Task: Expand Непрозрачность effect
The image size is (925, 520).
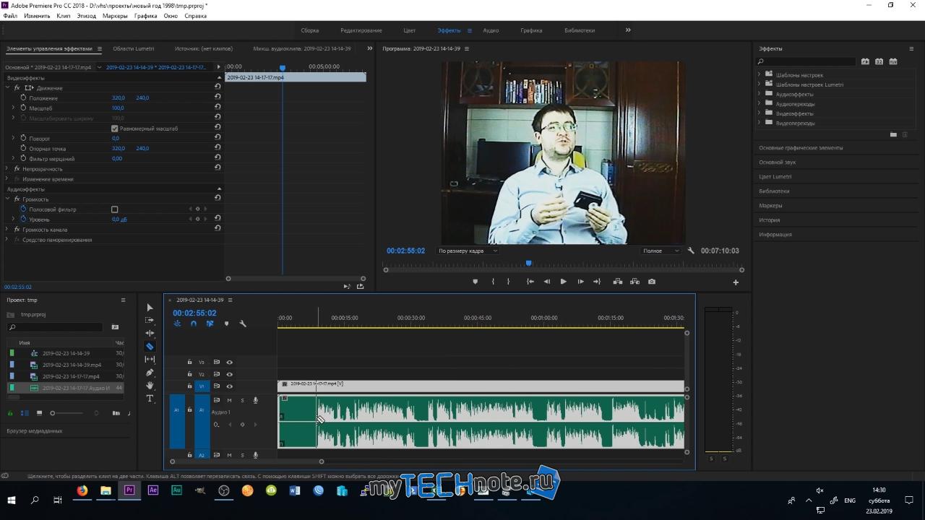Action: [x=7, y=168]
